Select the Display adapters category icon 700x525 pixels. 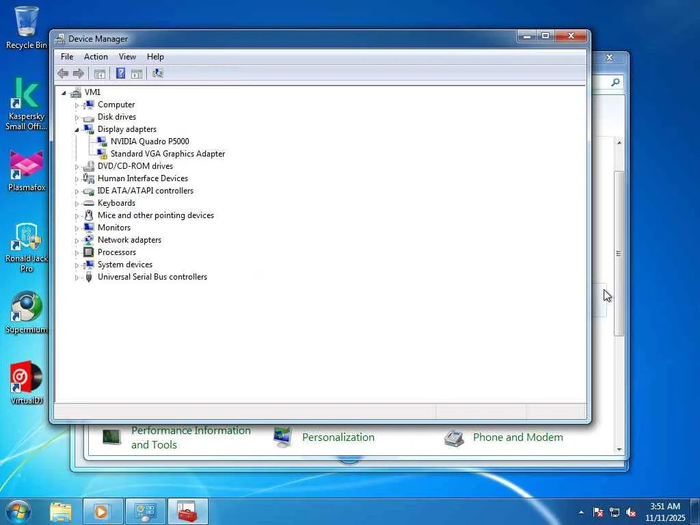point(89,129)
